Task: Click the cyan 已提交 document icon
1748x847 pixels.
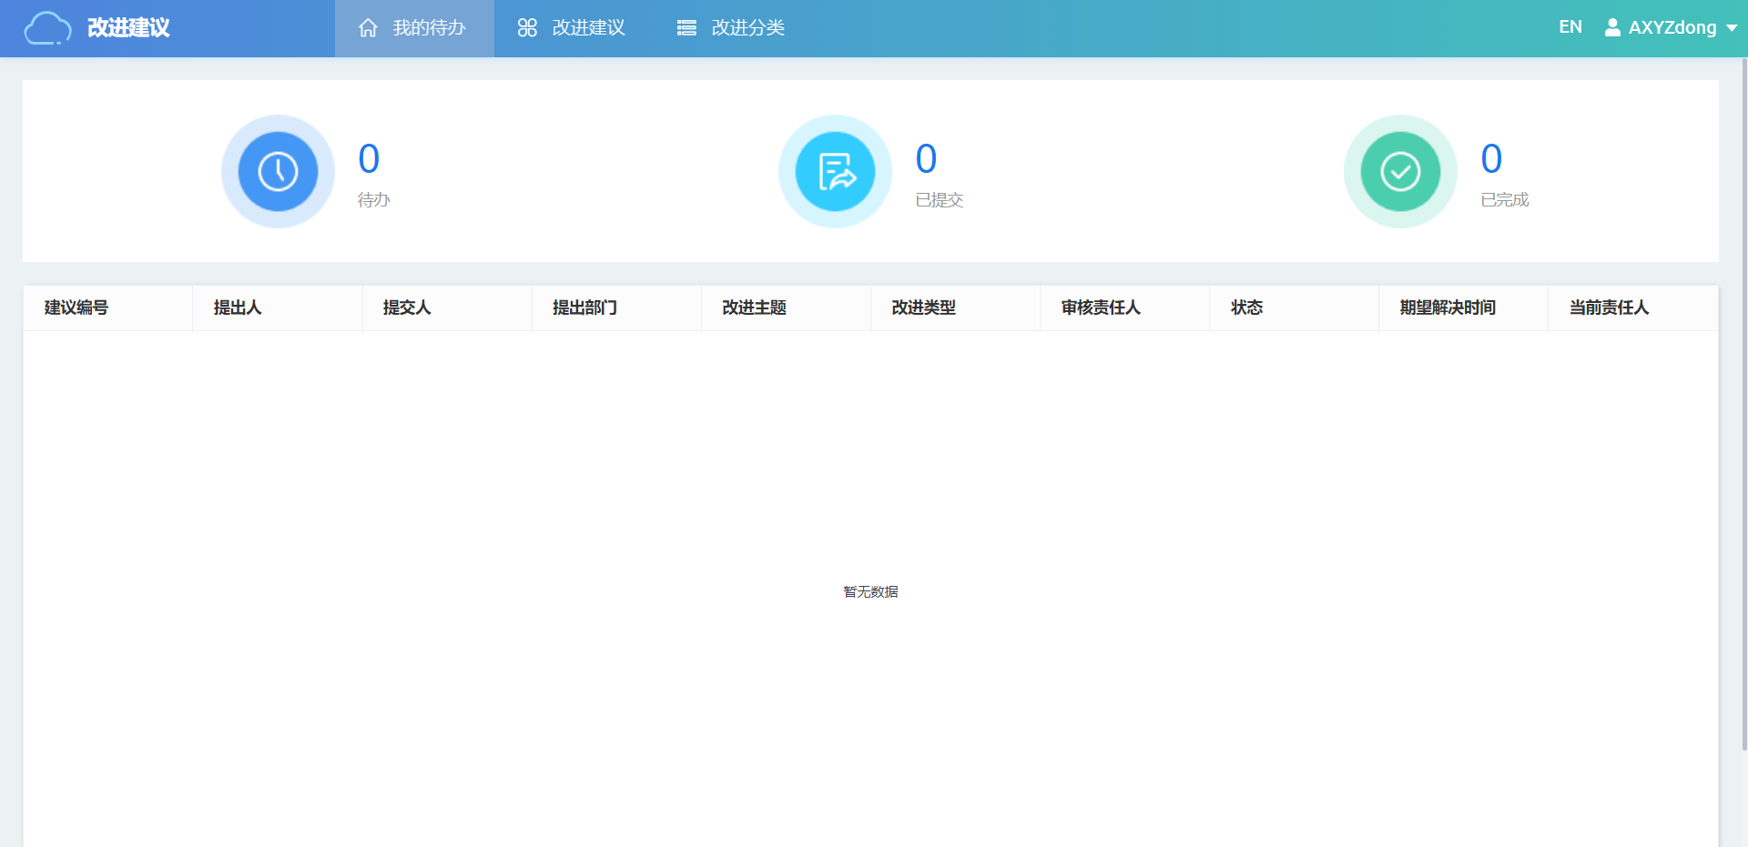Action: tap(835, 171)
